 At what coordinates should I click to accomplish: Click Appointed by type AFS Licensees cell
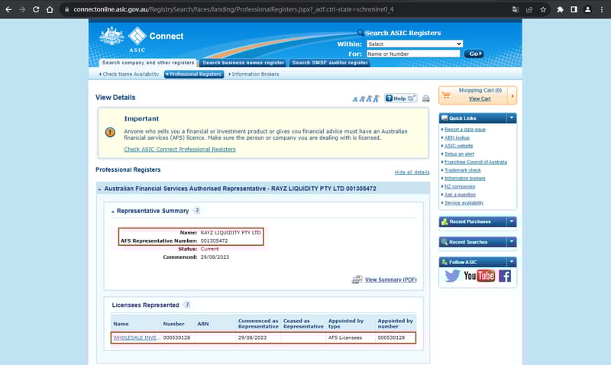pos(345,338)
